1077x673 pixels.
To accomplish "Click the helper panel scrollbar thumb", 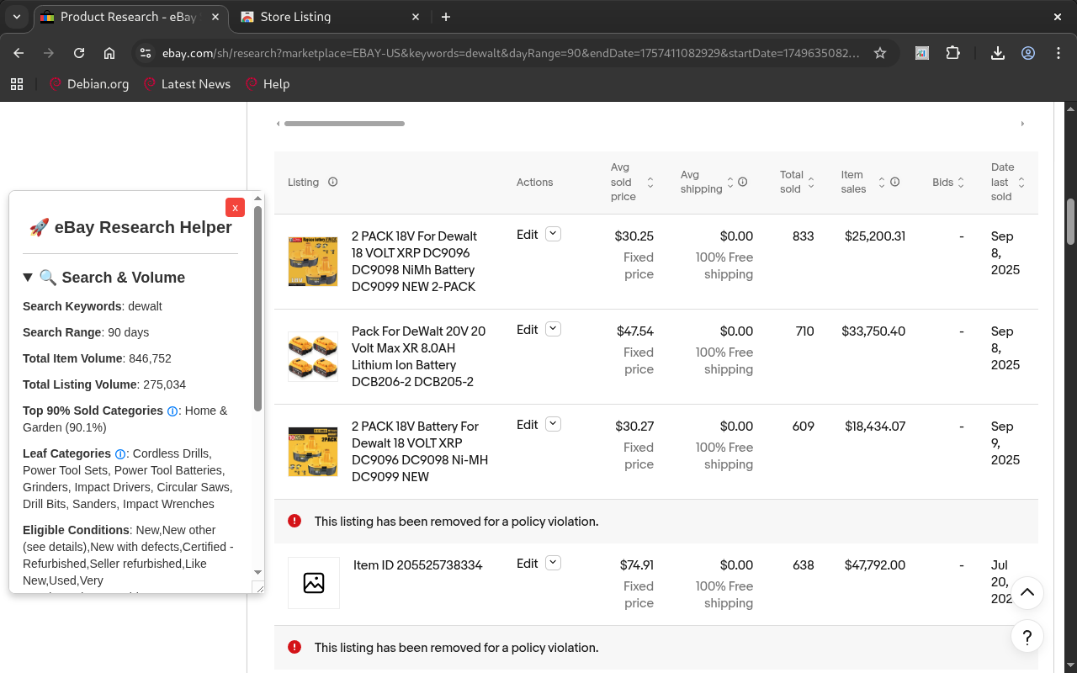I will (x=257, y=308).
